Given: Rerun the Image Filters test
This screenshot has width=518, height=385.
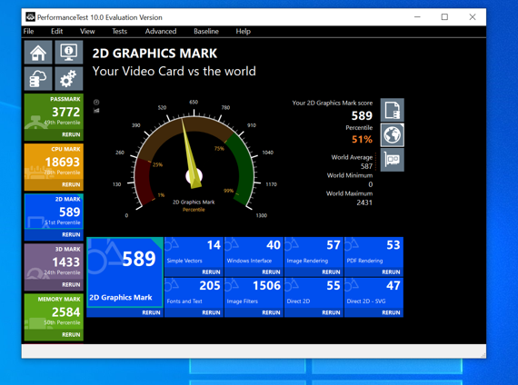Looking at the screenshot, I should pos(271,312).
